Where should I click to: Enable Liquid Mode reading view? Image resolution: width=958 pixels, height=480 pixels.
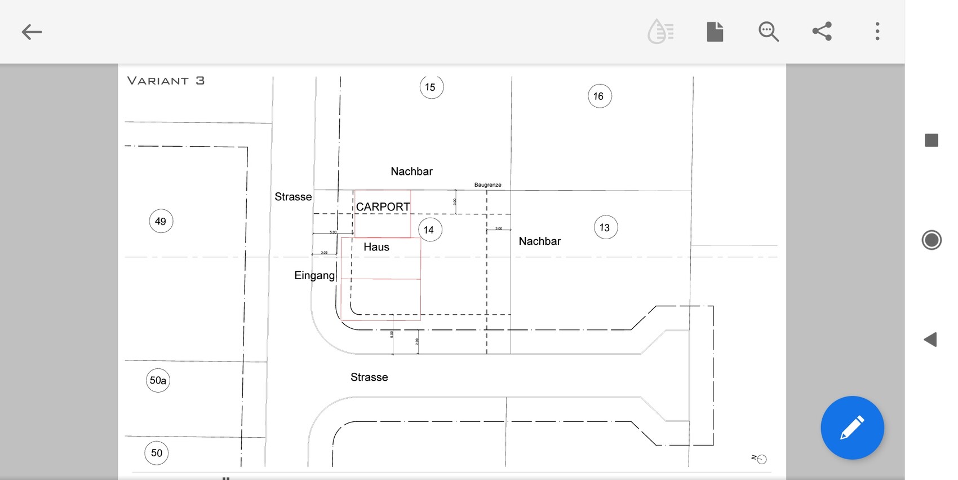(x=660, y=32)
